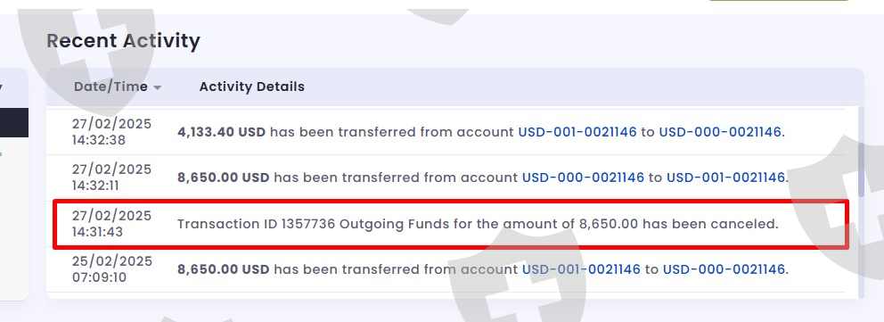This screenshot has width=884, height=322.
Task: Open destination account link in the 25/02/2025 transfer
Action: point(724,269)
